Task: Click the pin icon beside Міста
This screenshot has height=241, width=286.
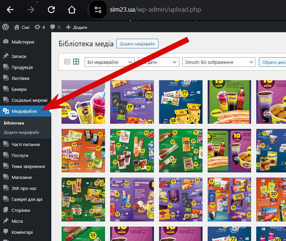Action: point(6,221)
